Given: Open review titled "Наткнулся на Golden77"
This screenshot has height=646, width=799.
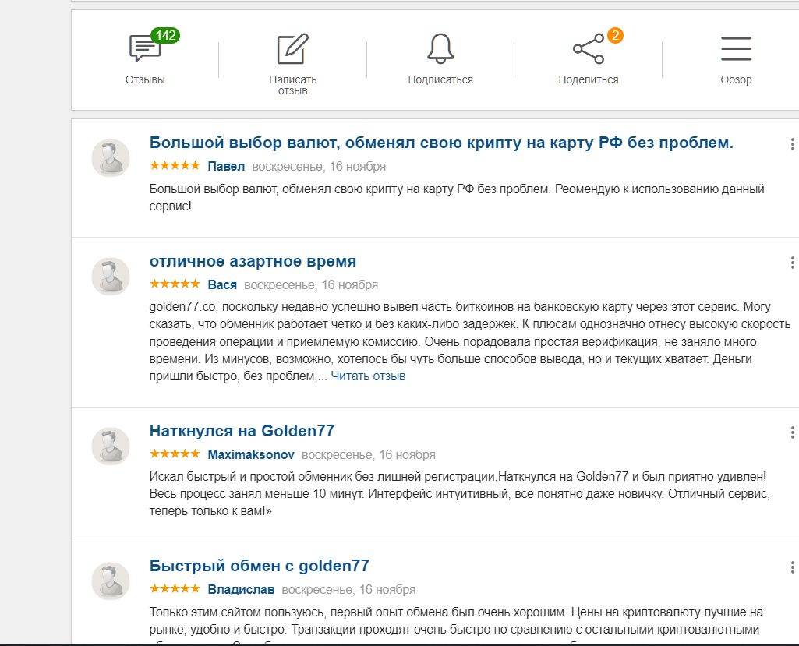Looking at the screenshot, I should [242, 431].
